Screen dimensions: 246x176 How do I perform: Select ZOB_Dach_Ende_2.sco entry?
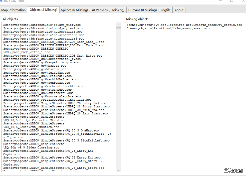tap(54, 45)
